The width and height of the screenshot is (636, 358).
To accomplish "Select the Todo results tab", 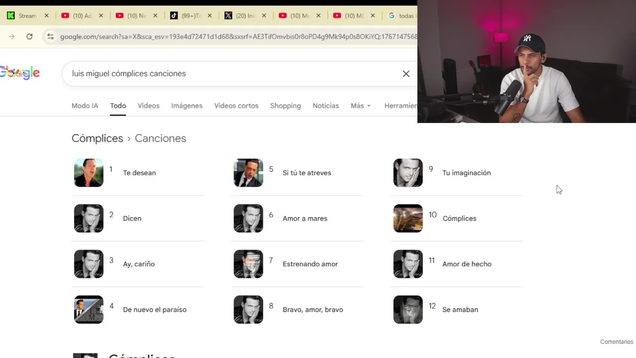I will click(118, 106).
